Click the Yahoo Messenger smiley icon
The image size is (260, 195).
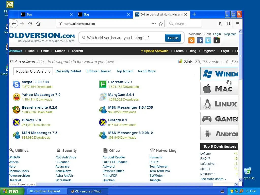coord(17,97)
